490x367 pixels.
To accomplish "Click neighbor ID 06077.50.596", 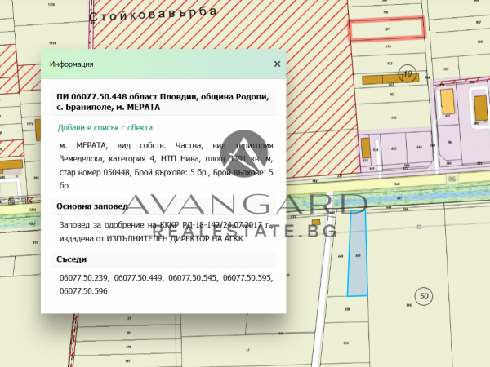I will (83, 291).
